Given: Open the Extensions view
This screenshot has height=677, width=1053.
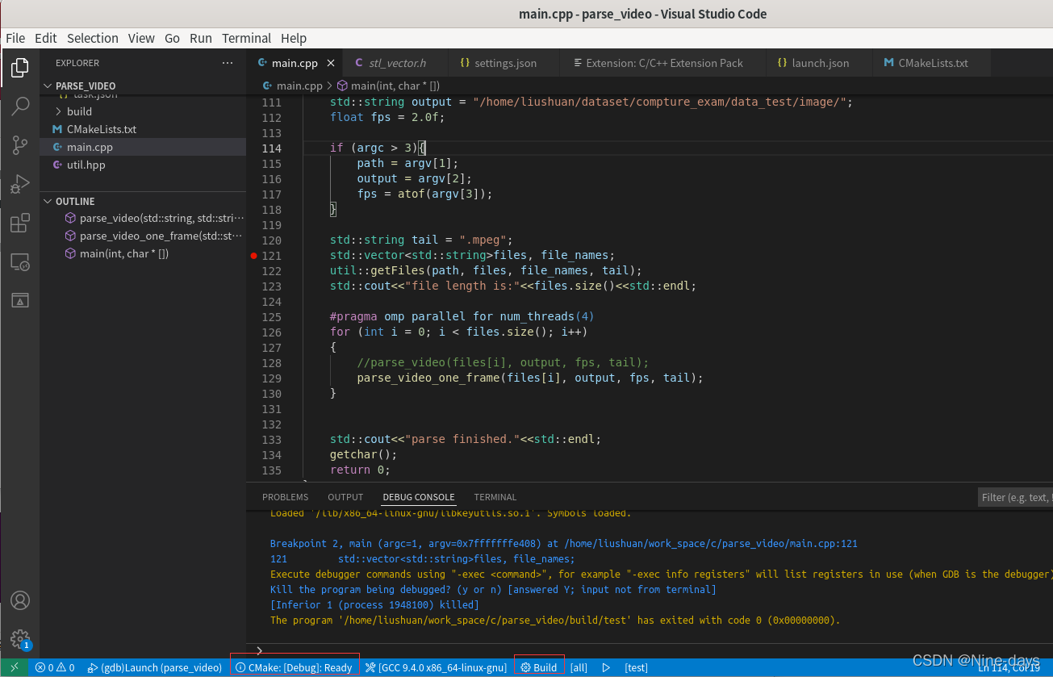Looking at the screenshot, I should click(x=19, y=223).
